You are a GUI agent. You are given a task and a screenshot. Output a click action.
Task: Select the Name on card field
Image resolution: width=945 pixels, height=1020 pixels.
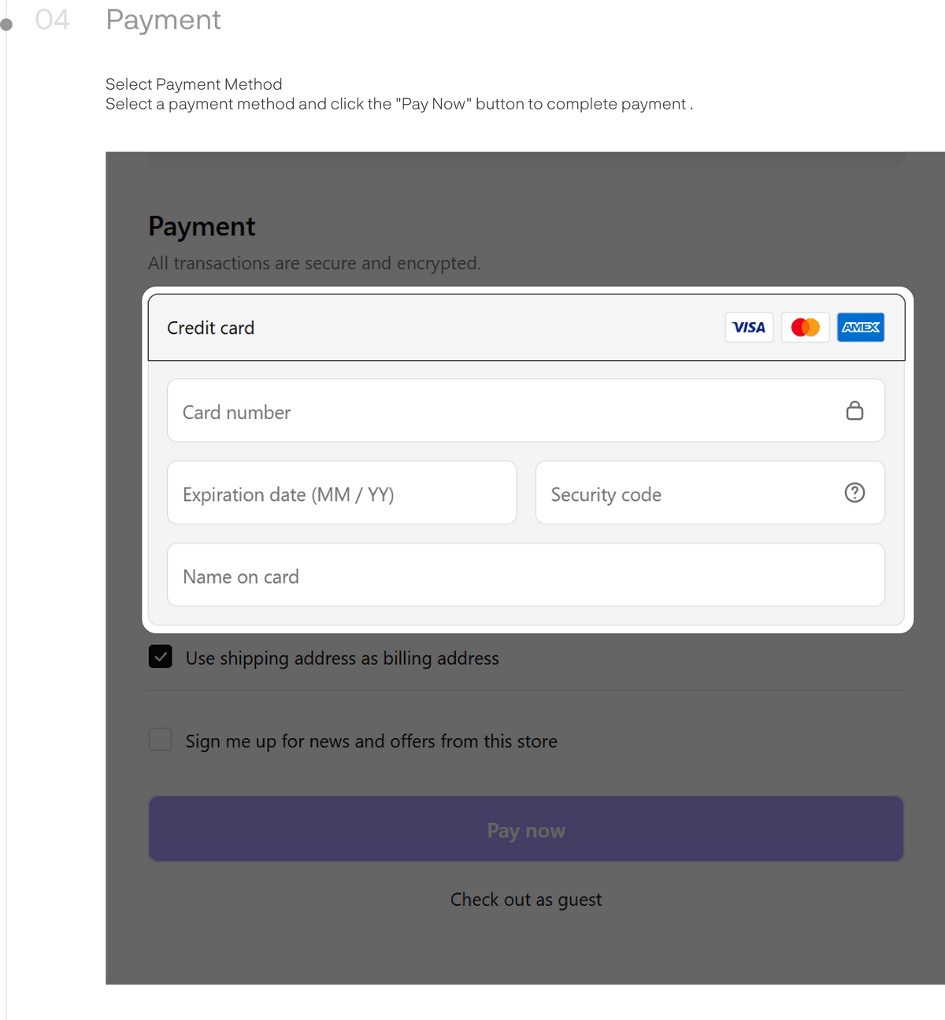pyautogui.click(x=526, y=576)
